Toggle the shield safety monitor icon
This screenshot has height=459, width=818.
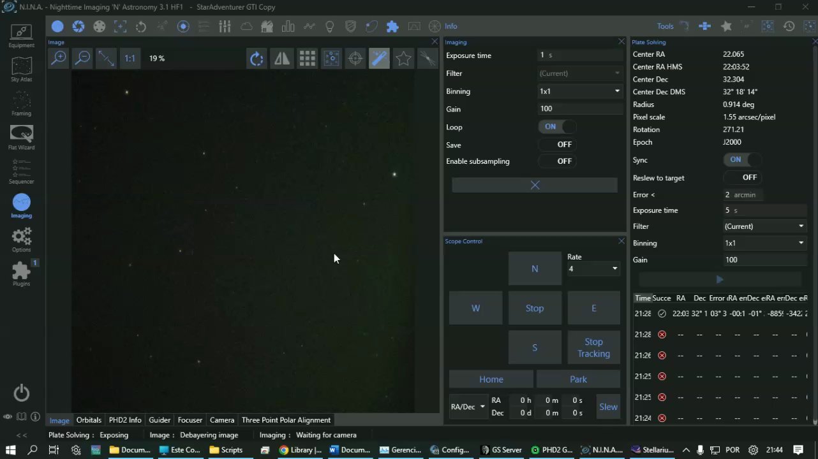coord(350,26)
